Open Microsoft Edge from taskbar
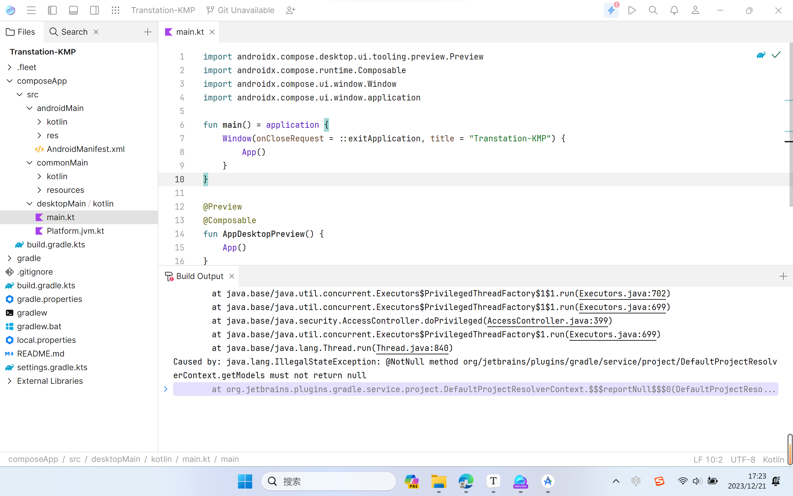Viewport: 793px width, 496px height. [x=466, y=481]
